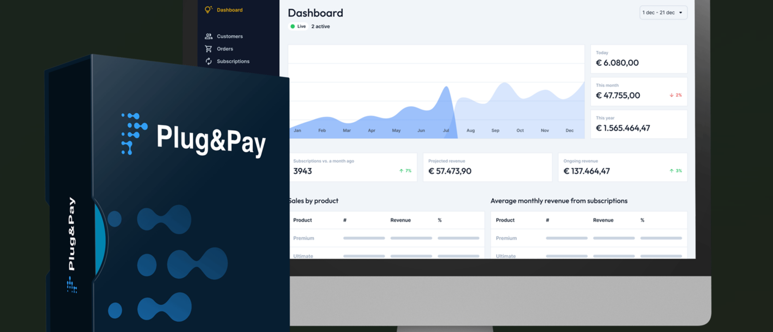This screenshot has width=773, height=332.
Task: Click Revenue header in Average monthly revenue table
Action: tap(603, 220)
